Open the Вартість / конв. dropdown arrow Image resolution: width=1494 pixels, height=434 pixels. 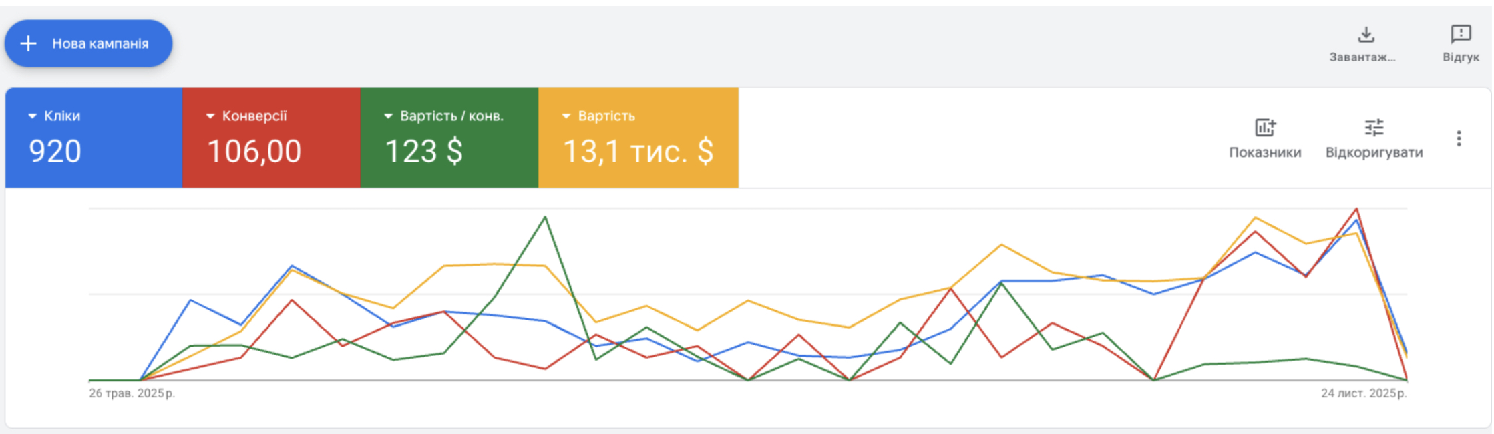[x=388, y=116]
